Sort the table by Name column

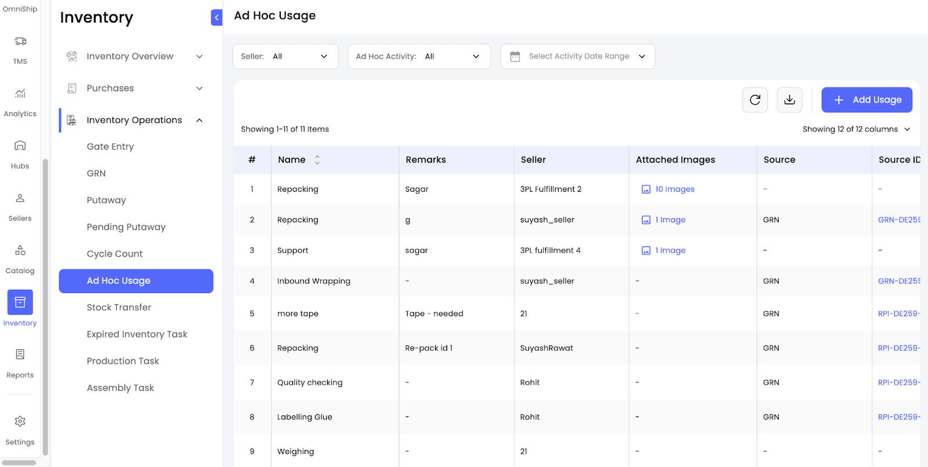[x=317, y=160]
